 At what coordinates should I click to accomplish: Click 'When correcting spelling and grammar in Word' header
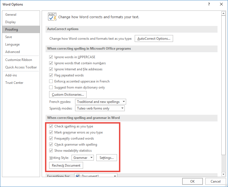coord(83,118)
